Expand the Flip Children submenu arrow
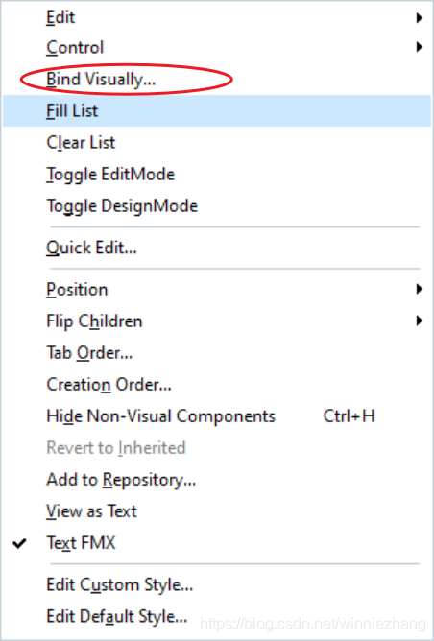 click(x=419, y=320)
